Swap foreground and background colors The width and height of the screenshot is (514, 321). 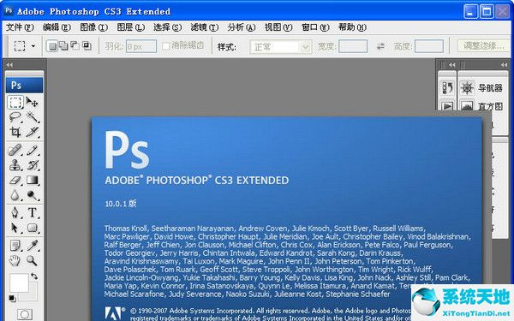pos(34,276)
